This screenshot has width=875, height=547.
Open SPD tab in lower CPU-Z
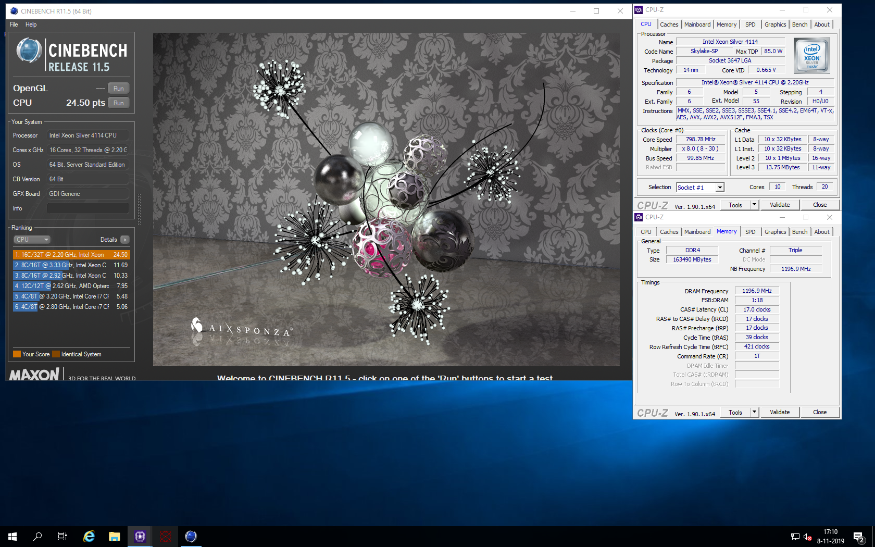click(750, 232)
